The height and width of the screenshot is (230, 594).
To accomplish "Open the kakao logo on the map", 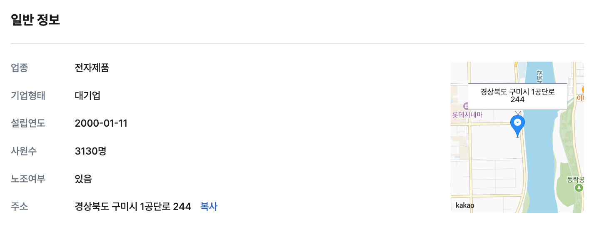I will [x=465, y=205].
